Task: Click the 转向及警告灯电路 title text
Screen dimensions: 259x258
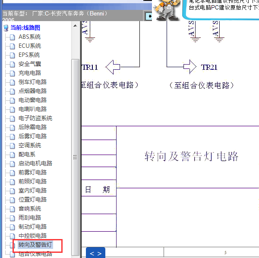Action: point(191,156)
